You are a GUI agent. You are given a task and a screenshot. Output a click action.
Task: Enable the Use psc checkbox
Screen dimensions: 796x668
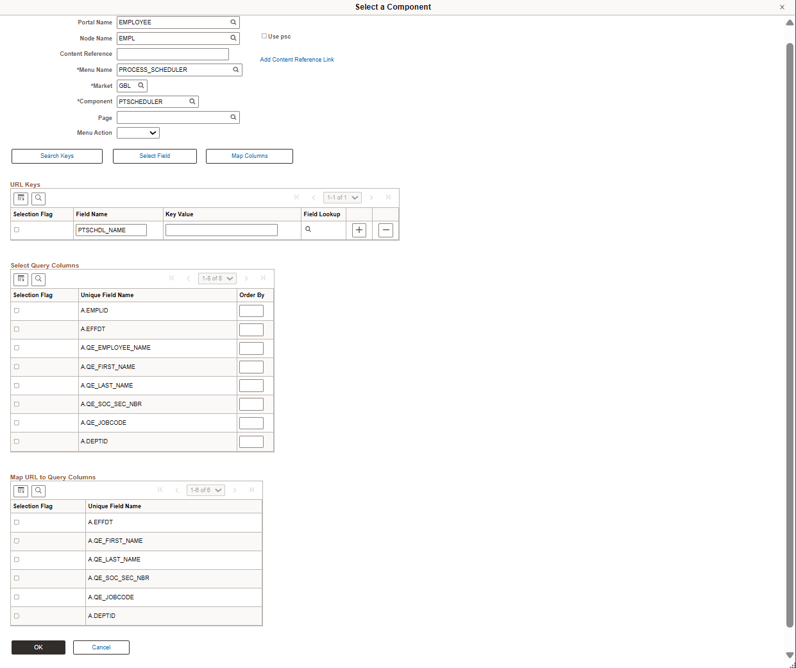click(264, 36)
